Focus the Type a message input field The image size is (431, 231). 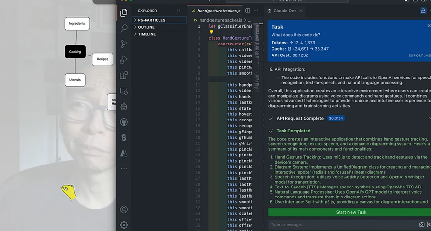tap(342, 224)
